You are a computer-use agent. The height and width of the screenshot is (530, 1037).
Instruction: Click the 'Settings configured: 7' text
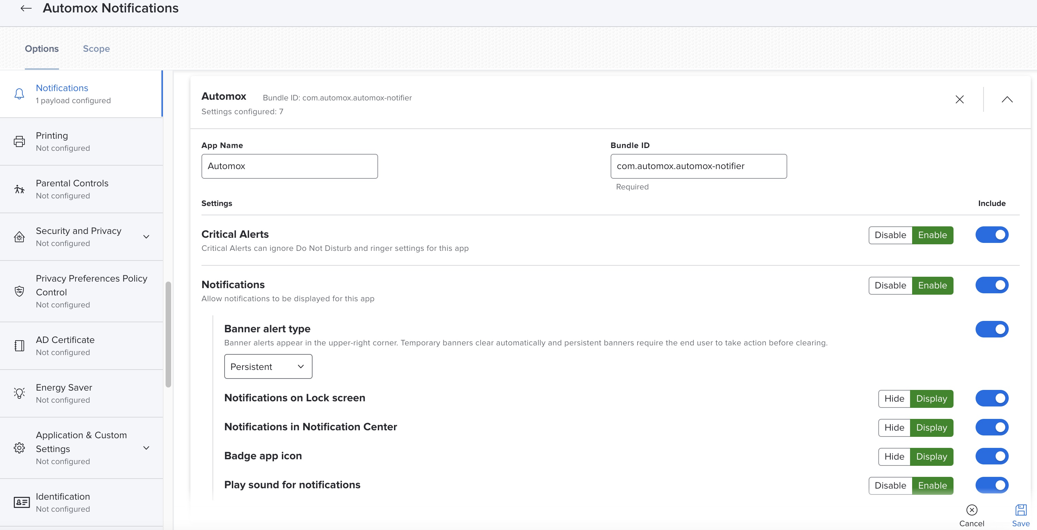coord(242,111)
